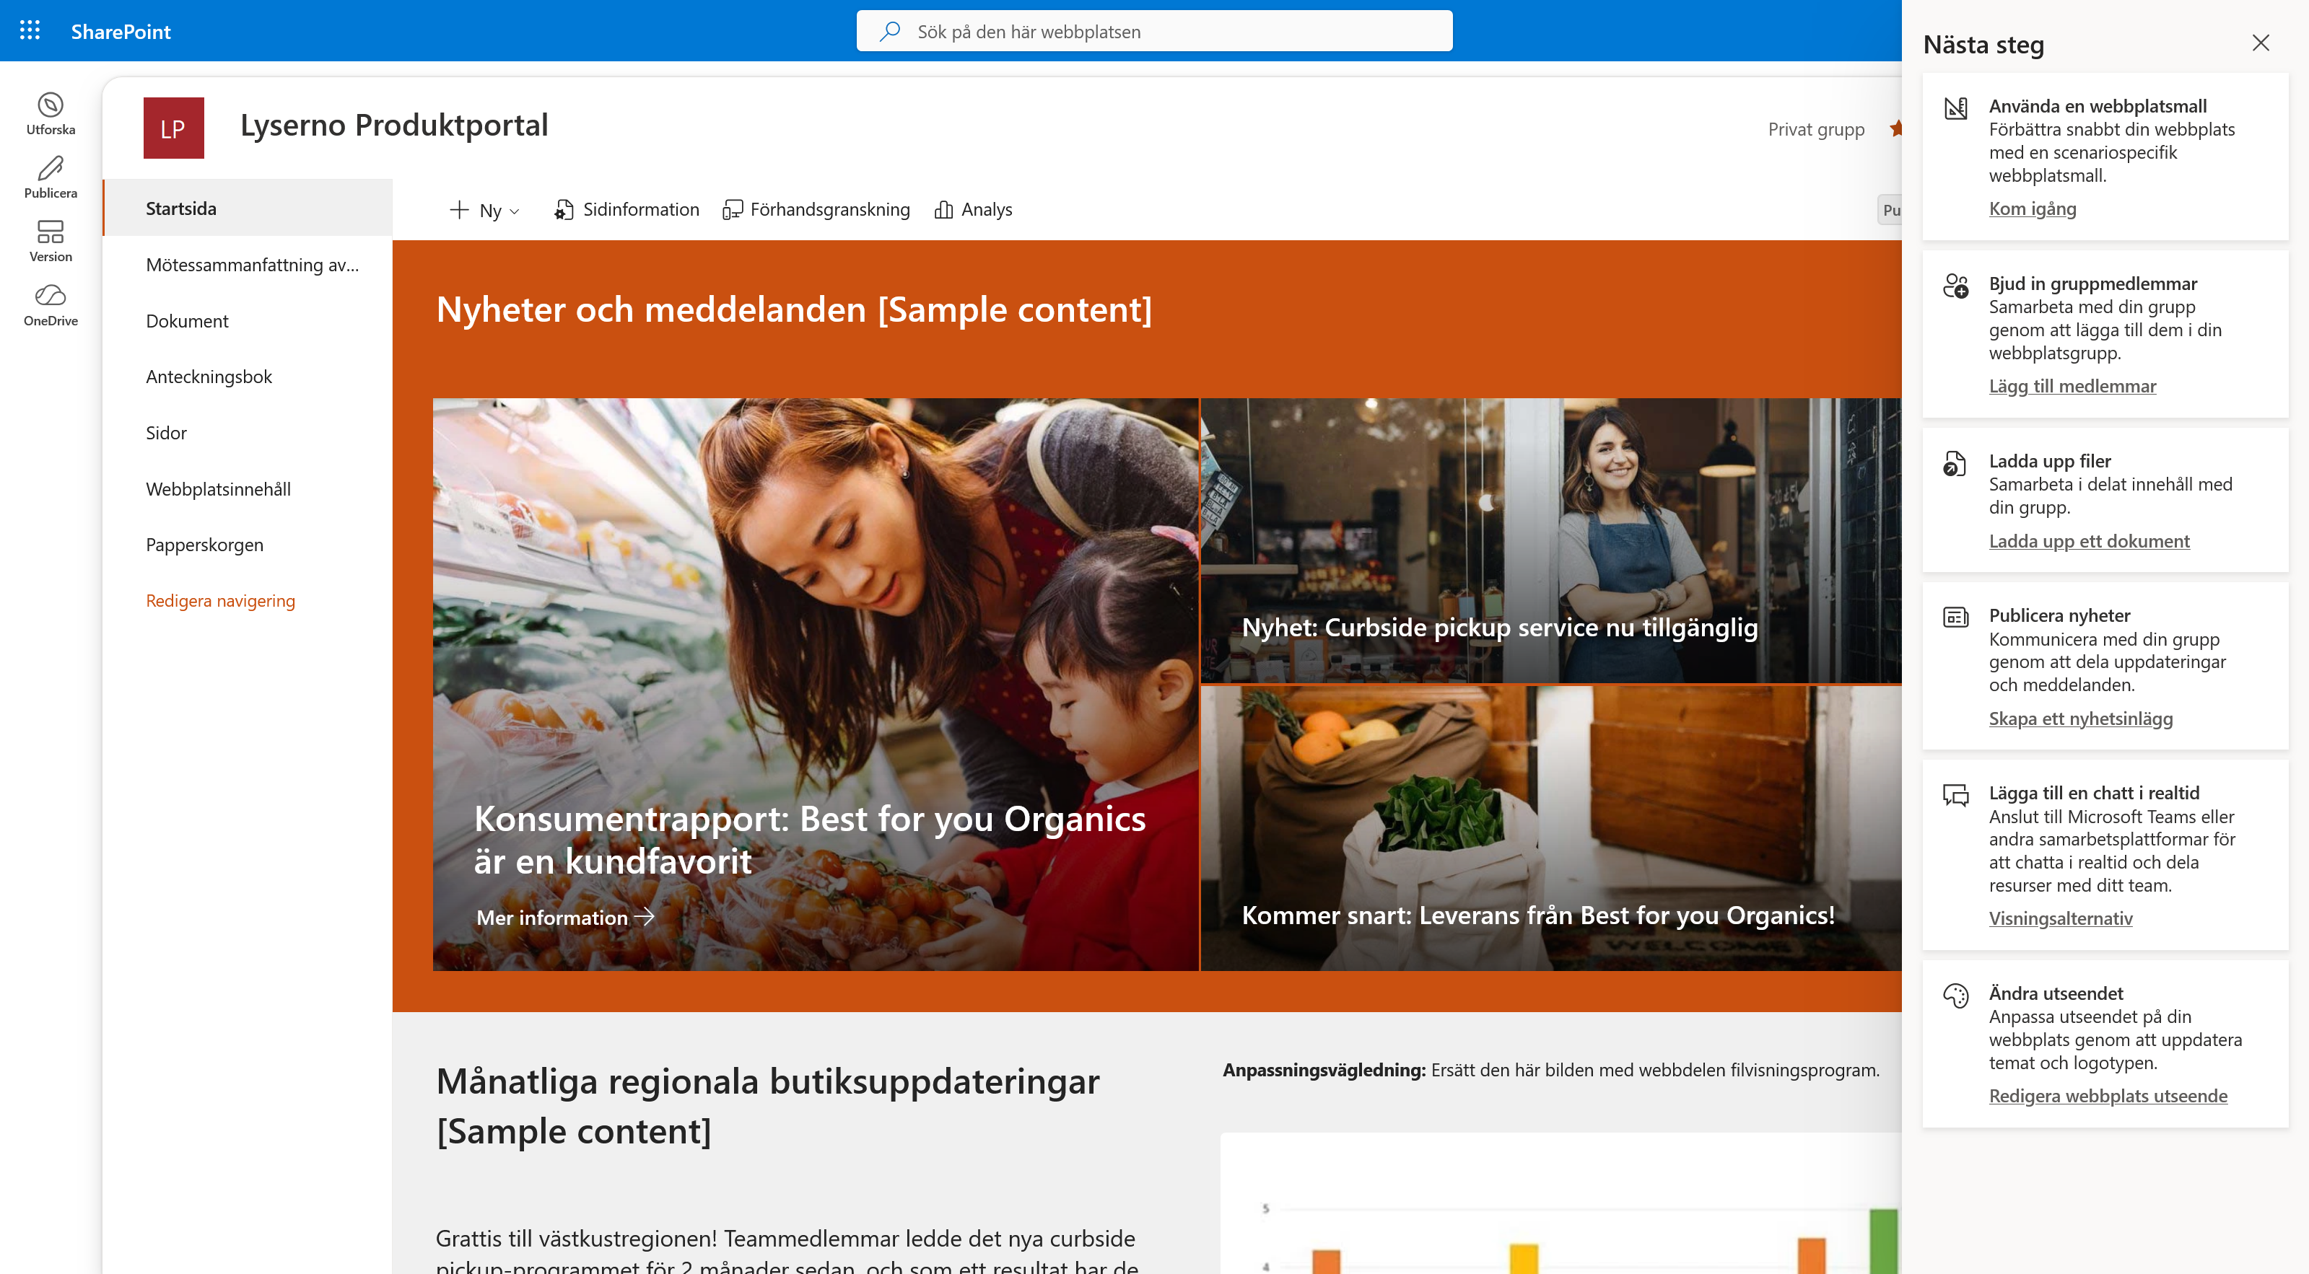
Task: Click the site search input field
Action: [1155, 31]
